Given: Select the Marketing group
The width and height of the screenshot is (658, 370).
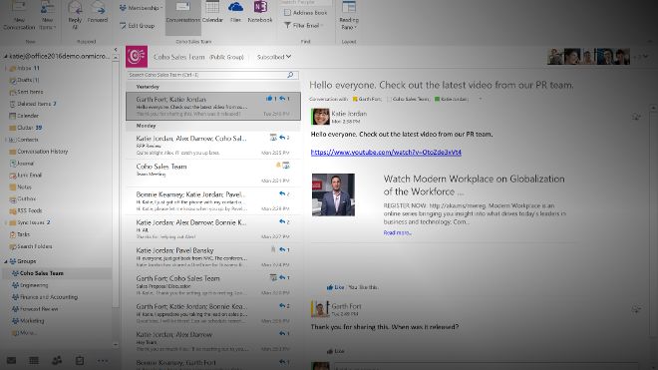Looking at the screenshot, I should point(28,321).
